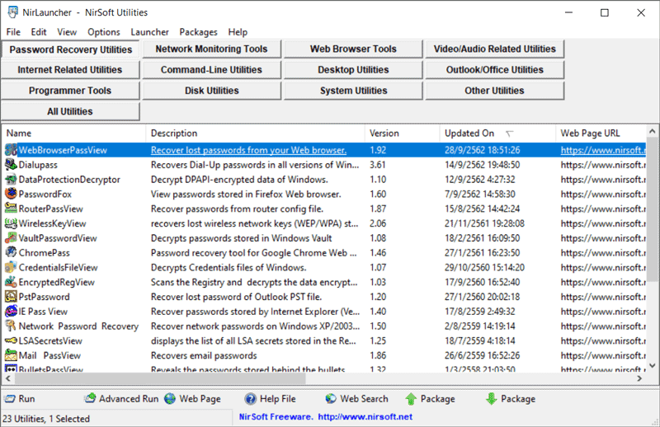Click the Web Search icon
This screenshot has width=660, height=427.
tap(331, 399)
